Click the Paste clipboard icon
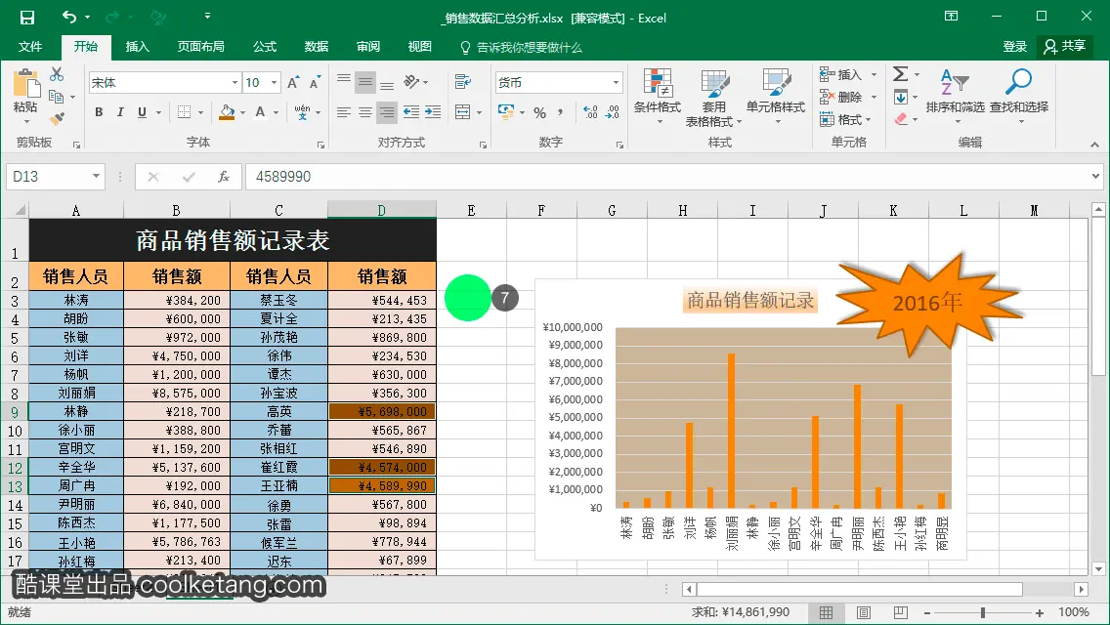 26,83
